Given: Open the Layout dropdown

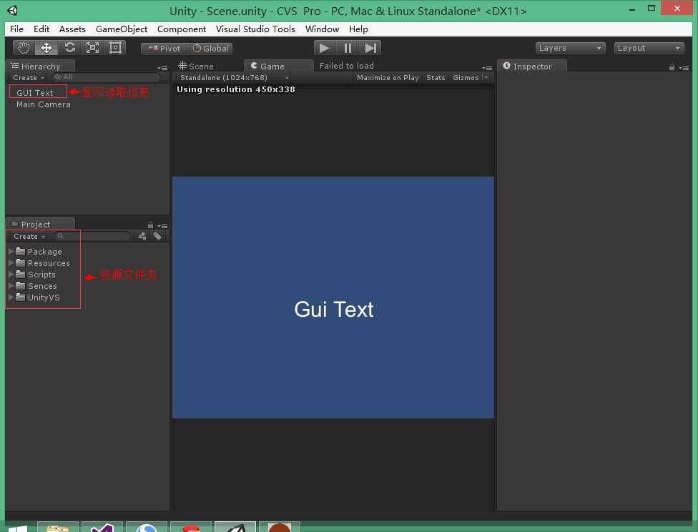Looking at the screenshot, I should (x=649, y=48).
